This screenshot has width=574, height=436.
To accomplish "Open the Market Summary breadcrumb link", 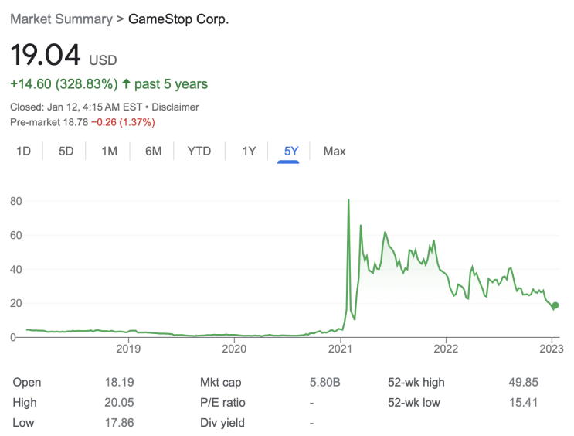I will 61,19.
